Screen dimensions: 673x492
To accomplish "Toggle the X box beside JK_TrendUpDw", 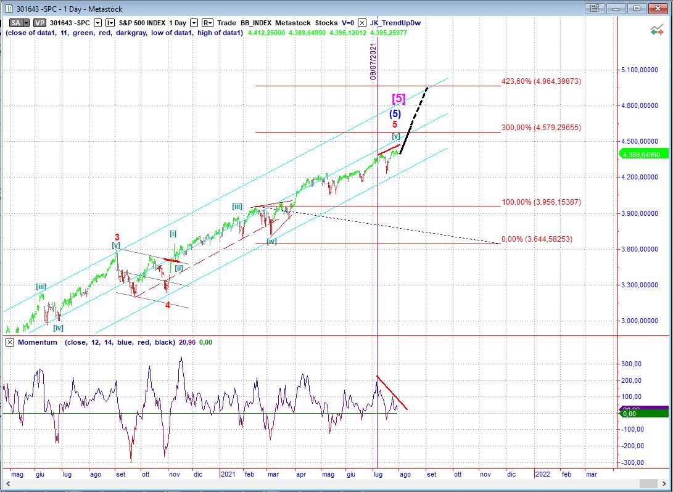I will (x=362, y=23).
